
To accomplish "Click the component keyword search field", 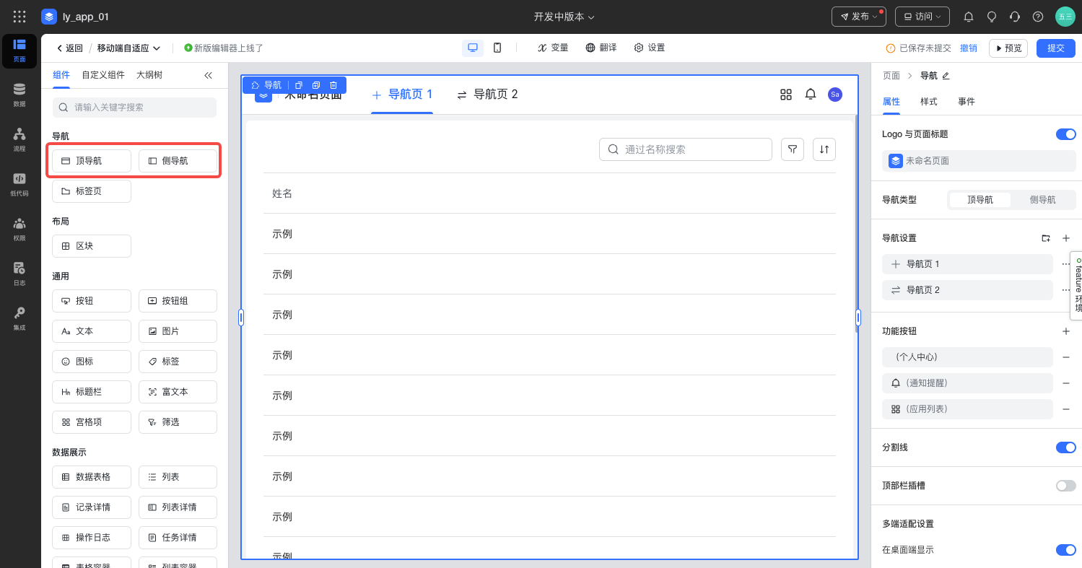I will [134, 108].
